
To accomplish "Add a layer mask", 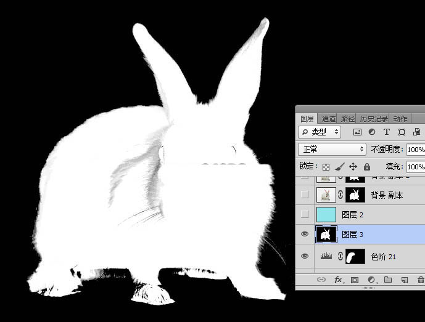I will pyautogui.click(x=355, y=280).
